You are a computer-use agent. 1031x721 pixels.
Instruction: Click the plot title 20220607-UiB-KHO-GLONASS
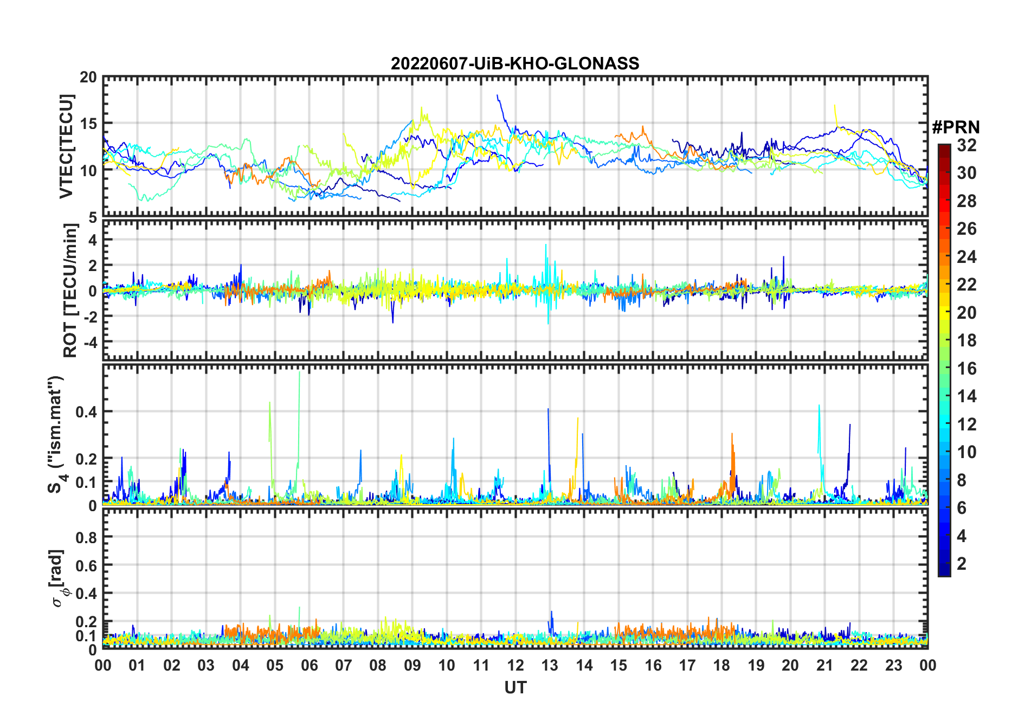click(515, 63)
